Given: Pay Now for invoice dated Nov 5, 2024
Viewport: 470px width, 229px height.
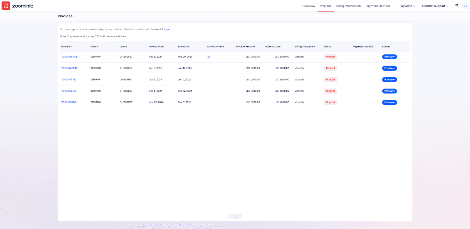Looking at the screenshot, I should click(390, 57).
